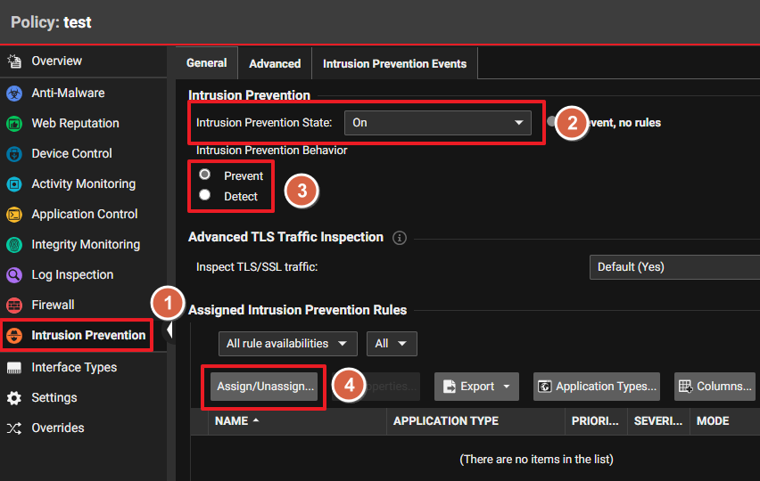Viewport: 760px width, 481px height.
Task: Click the Assign/Unassign button
Action: (x=265, y=387)
